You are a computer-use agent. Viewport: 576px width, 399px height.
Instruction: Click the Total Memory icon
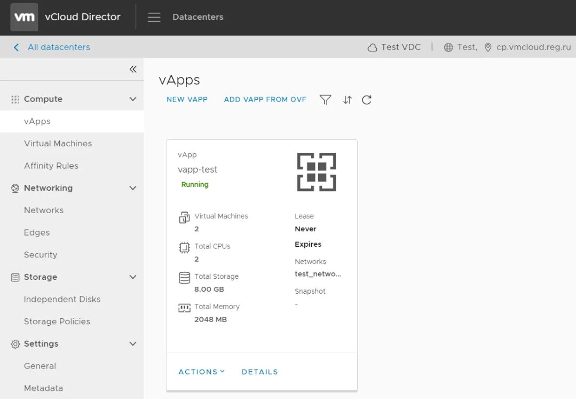coord(184,308)
